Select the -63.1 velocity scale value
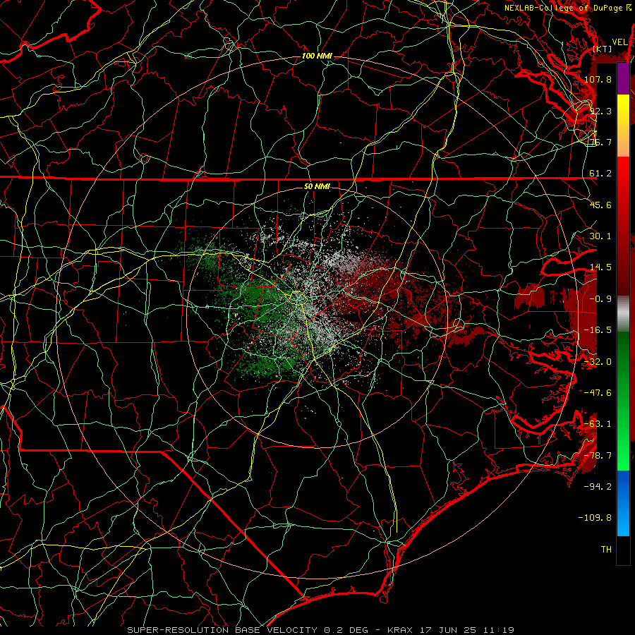 (598, 424)
